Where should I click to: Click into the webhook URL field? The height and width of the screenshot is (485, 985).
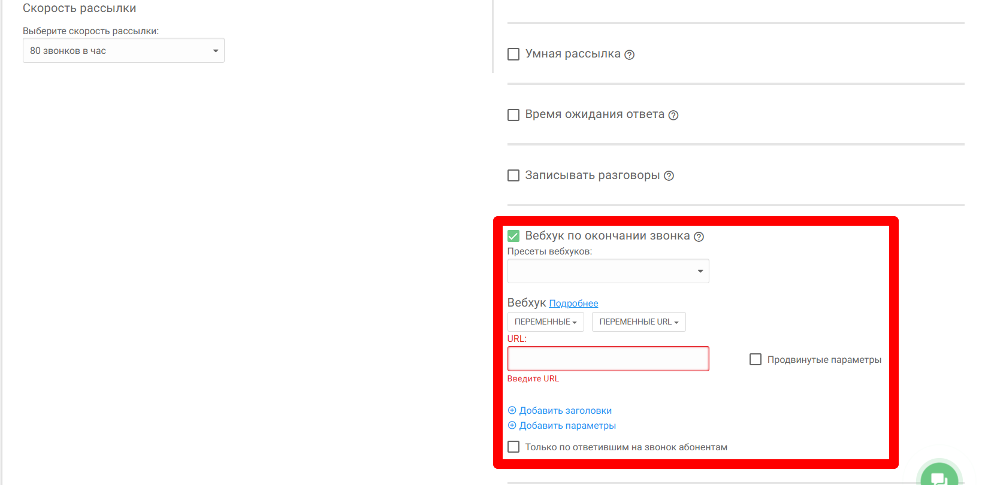(608, 359)
